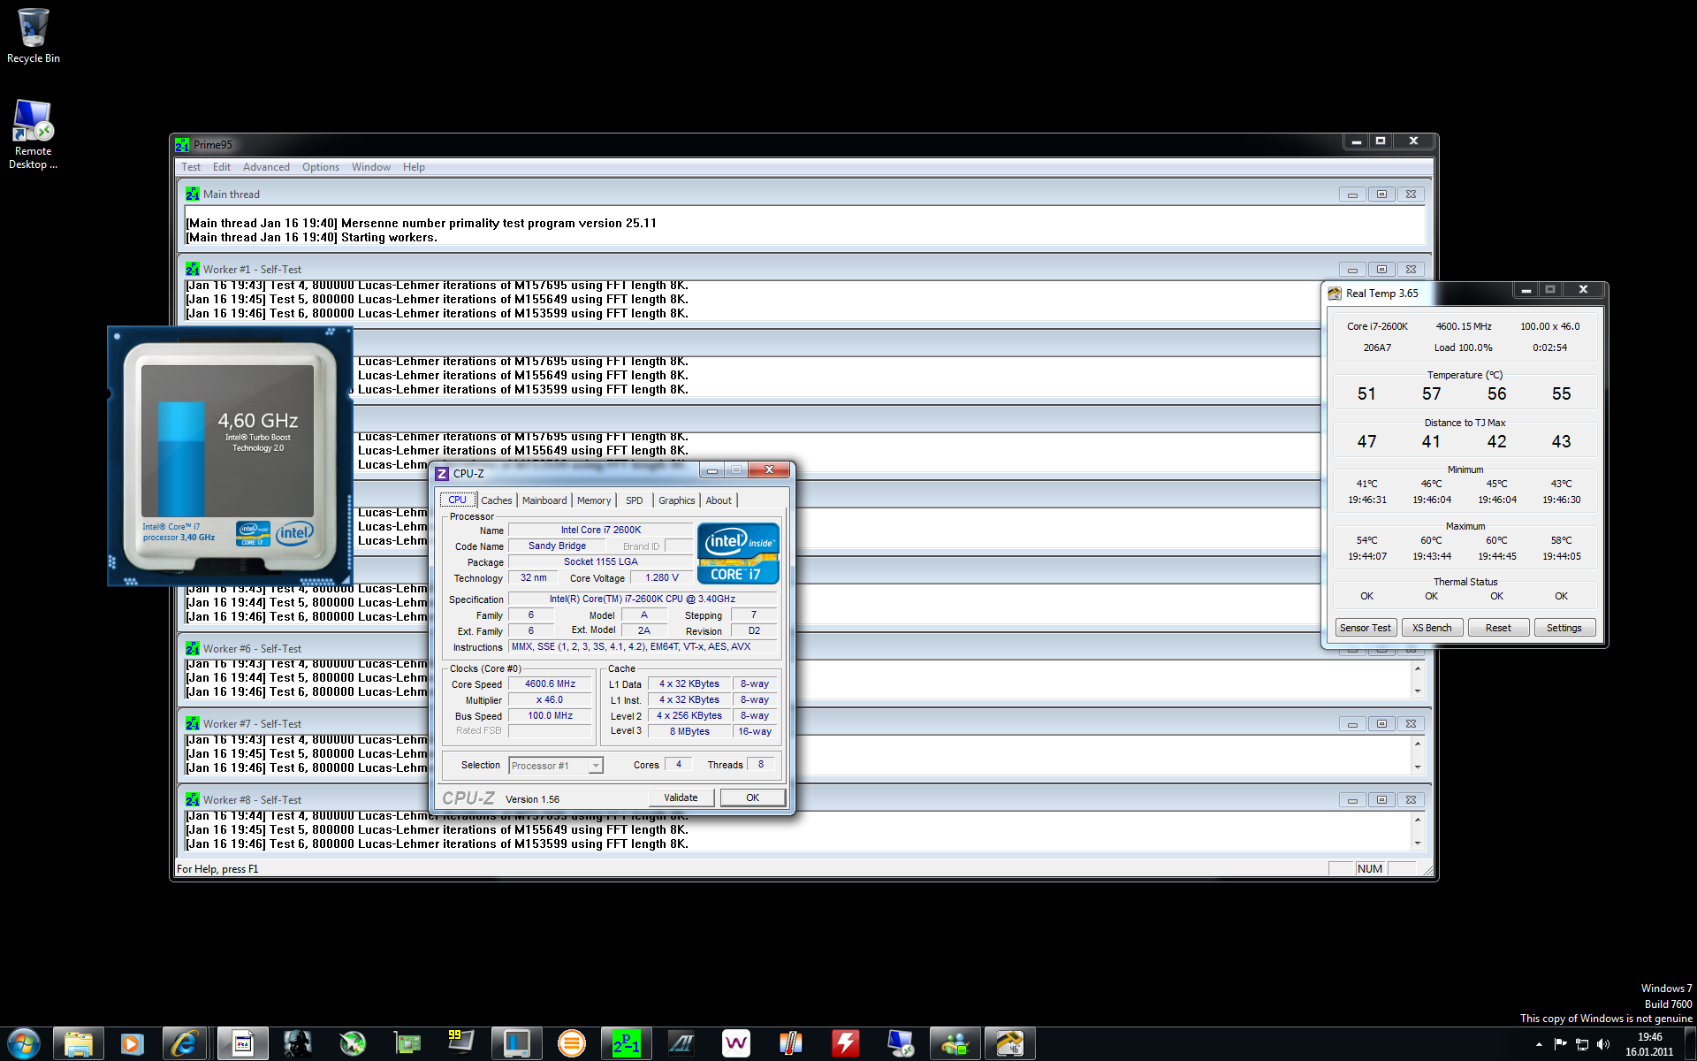Click the Main thread window icon
Screen dimensions: 1697x1061
(193, 194)
